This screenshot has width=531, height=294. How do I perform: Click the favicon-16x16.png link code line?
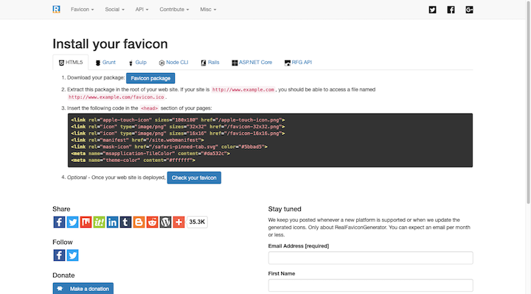pyautogui.click(x=178, y=133)
